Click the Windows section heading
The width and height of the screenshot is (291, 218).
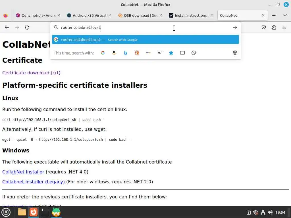[x=16, y=150]
